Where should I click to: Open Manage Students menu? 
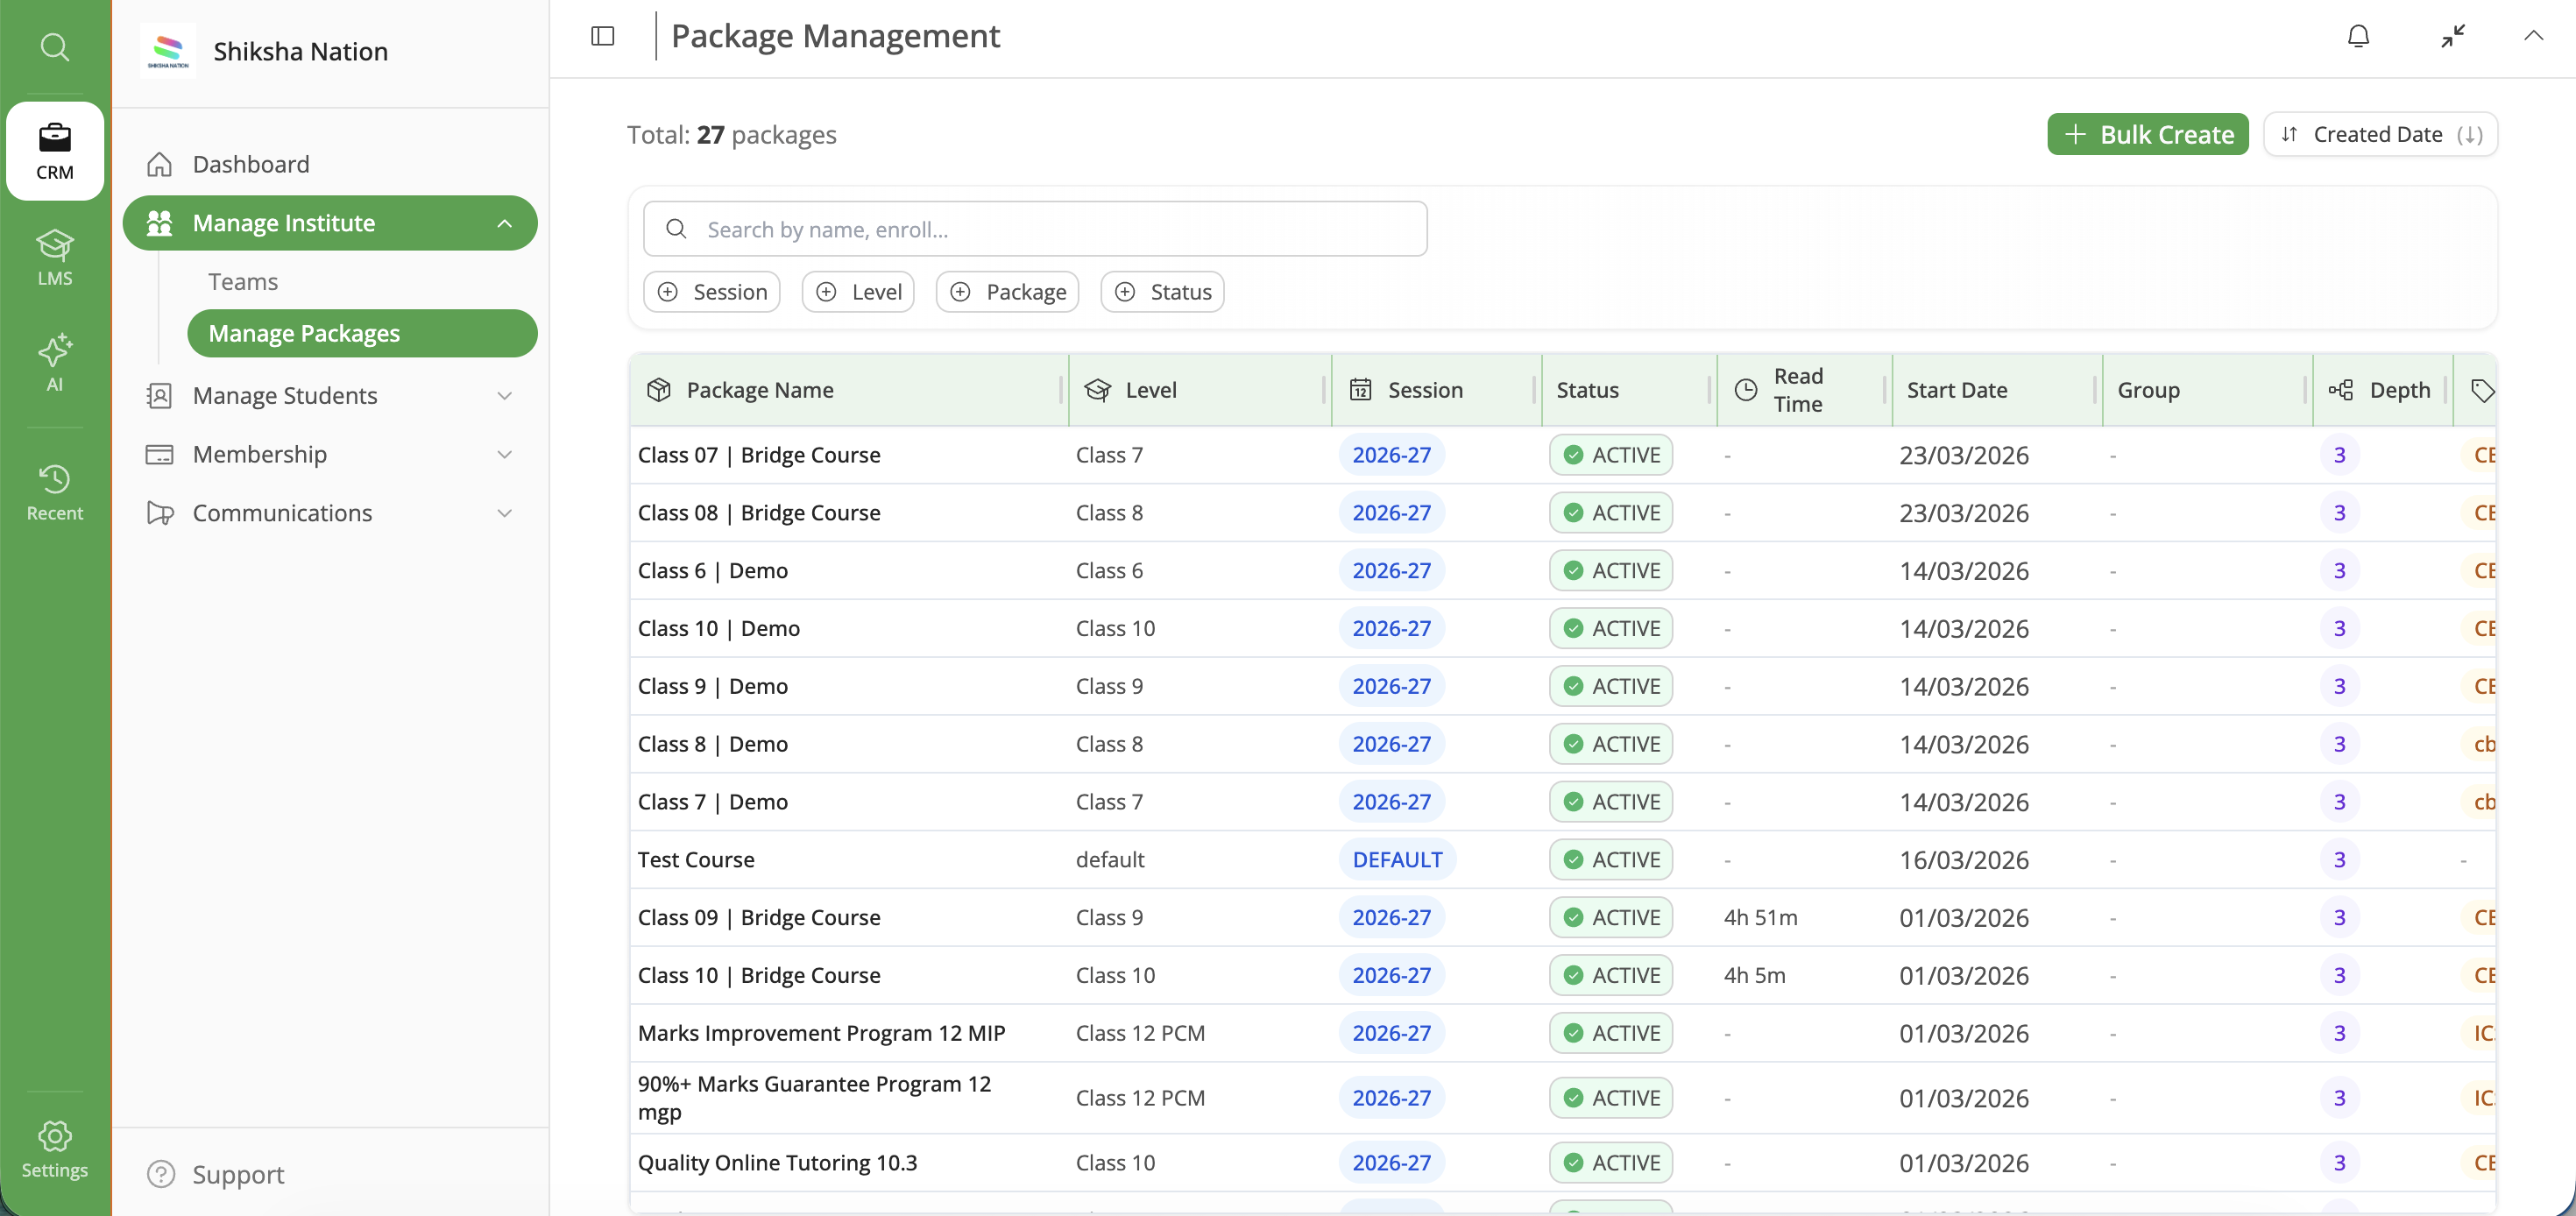(x=329, y=395)
